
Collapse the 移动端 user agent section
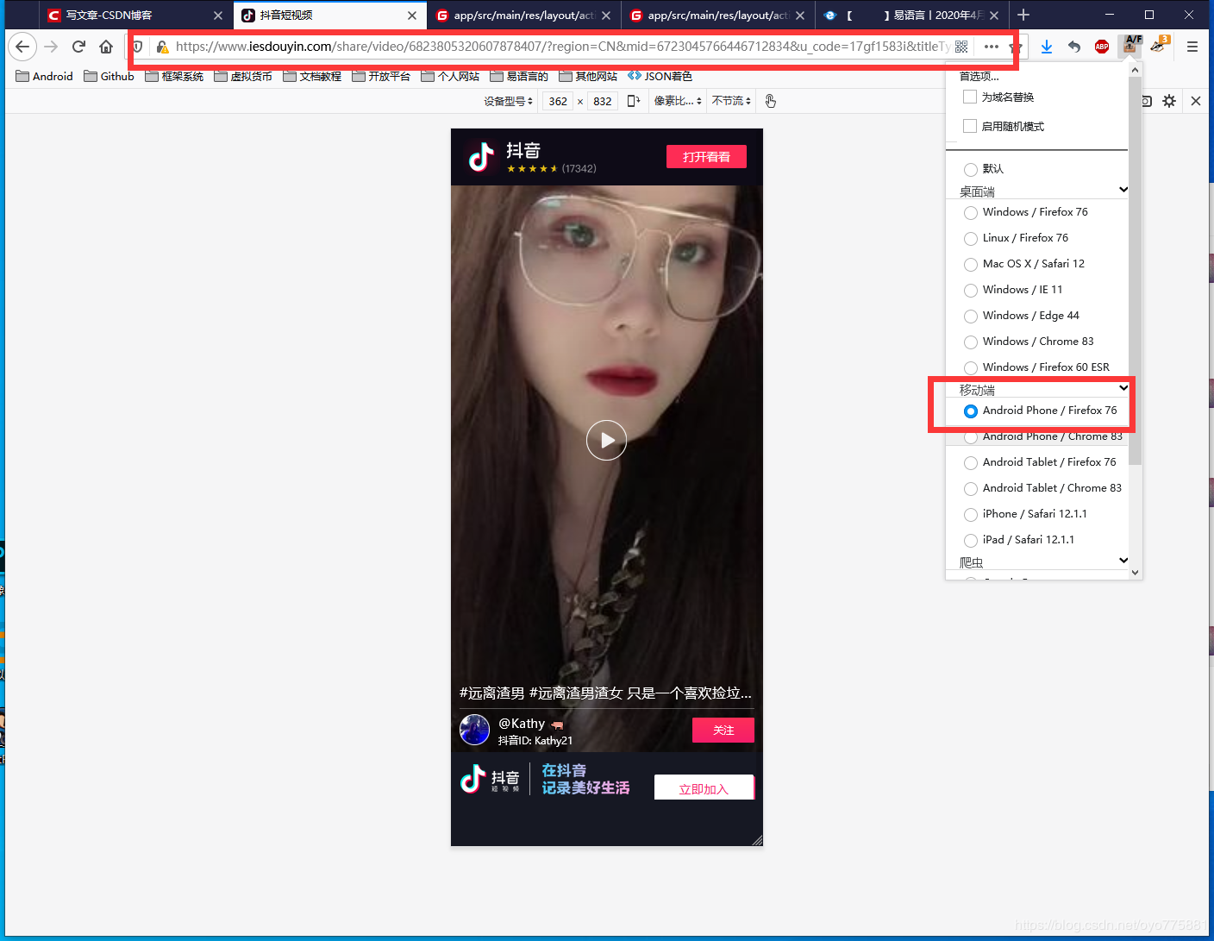point(1123,388)
